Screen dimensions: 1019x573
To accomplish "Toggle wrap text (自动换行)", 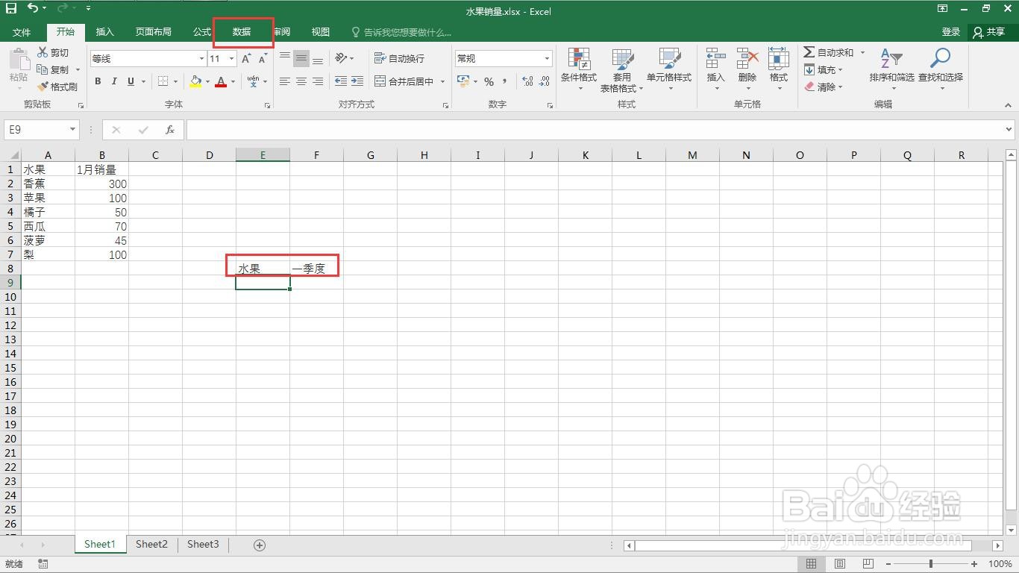I will pyautogui.click(x=399, y=58).
